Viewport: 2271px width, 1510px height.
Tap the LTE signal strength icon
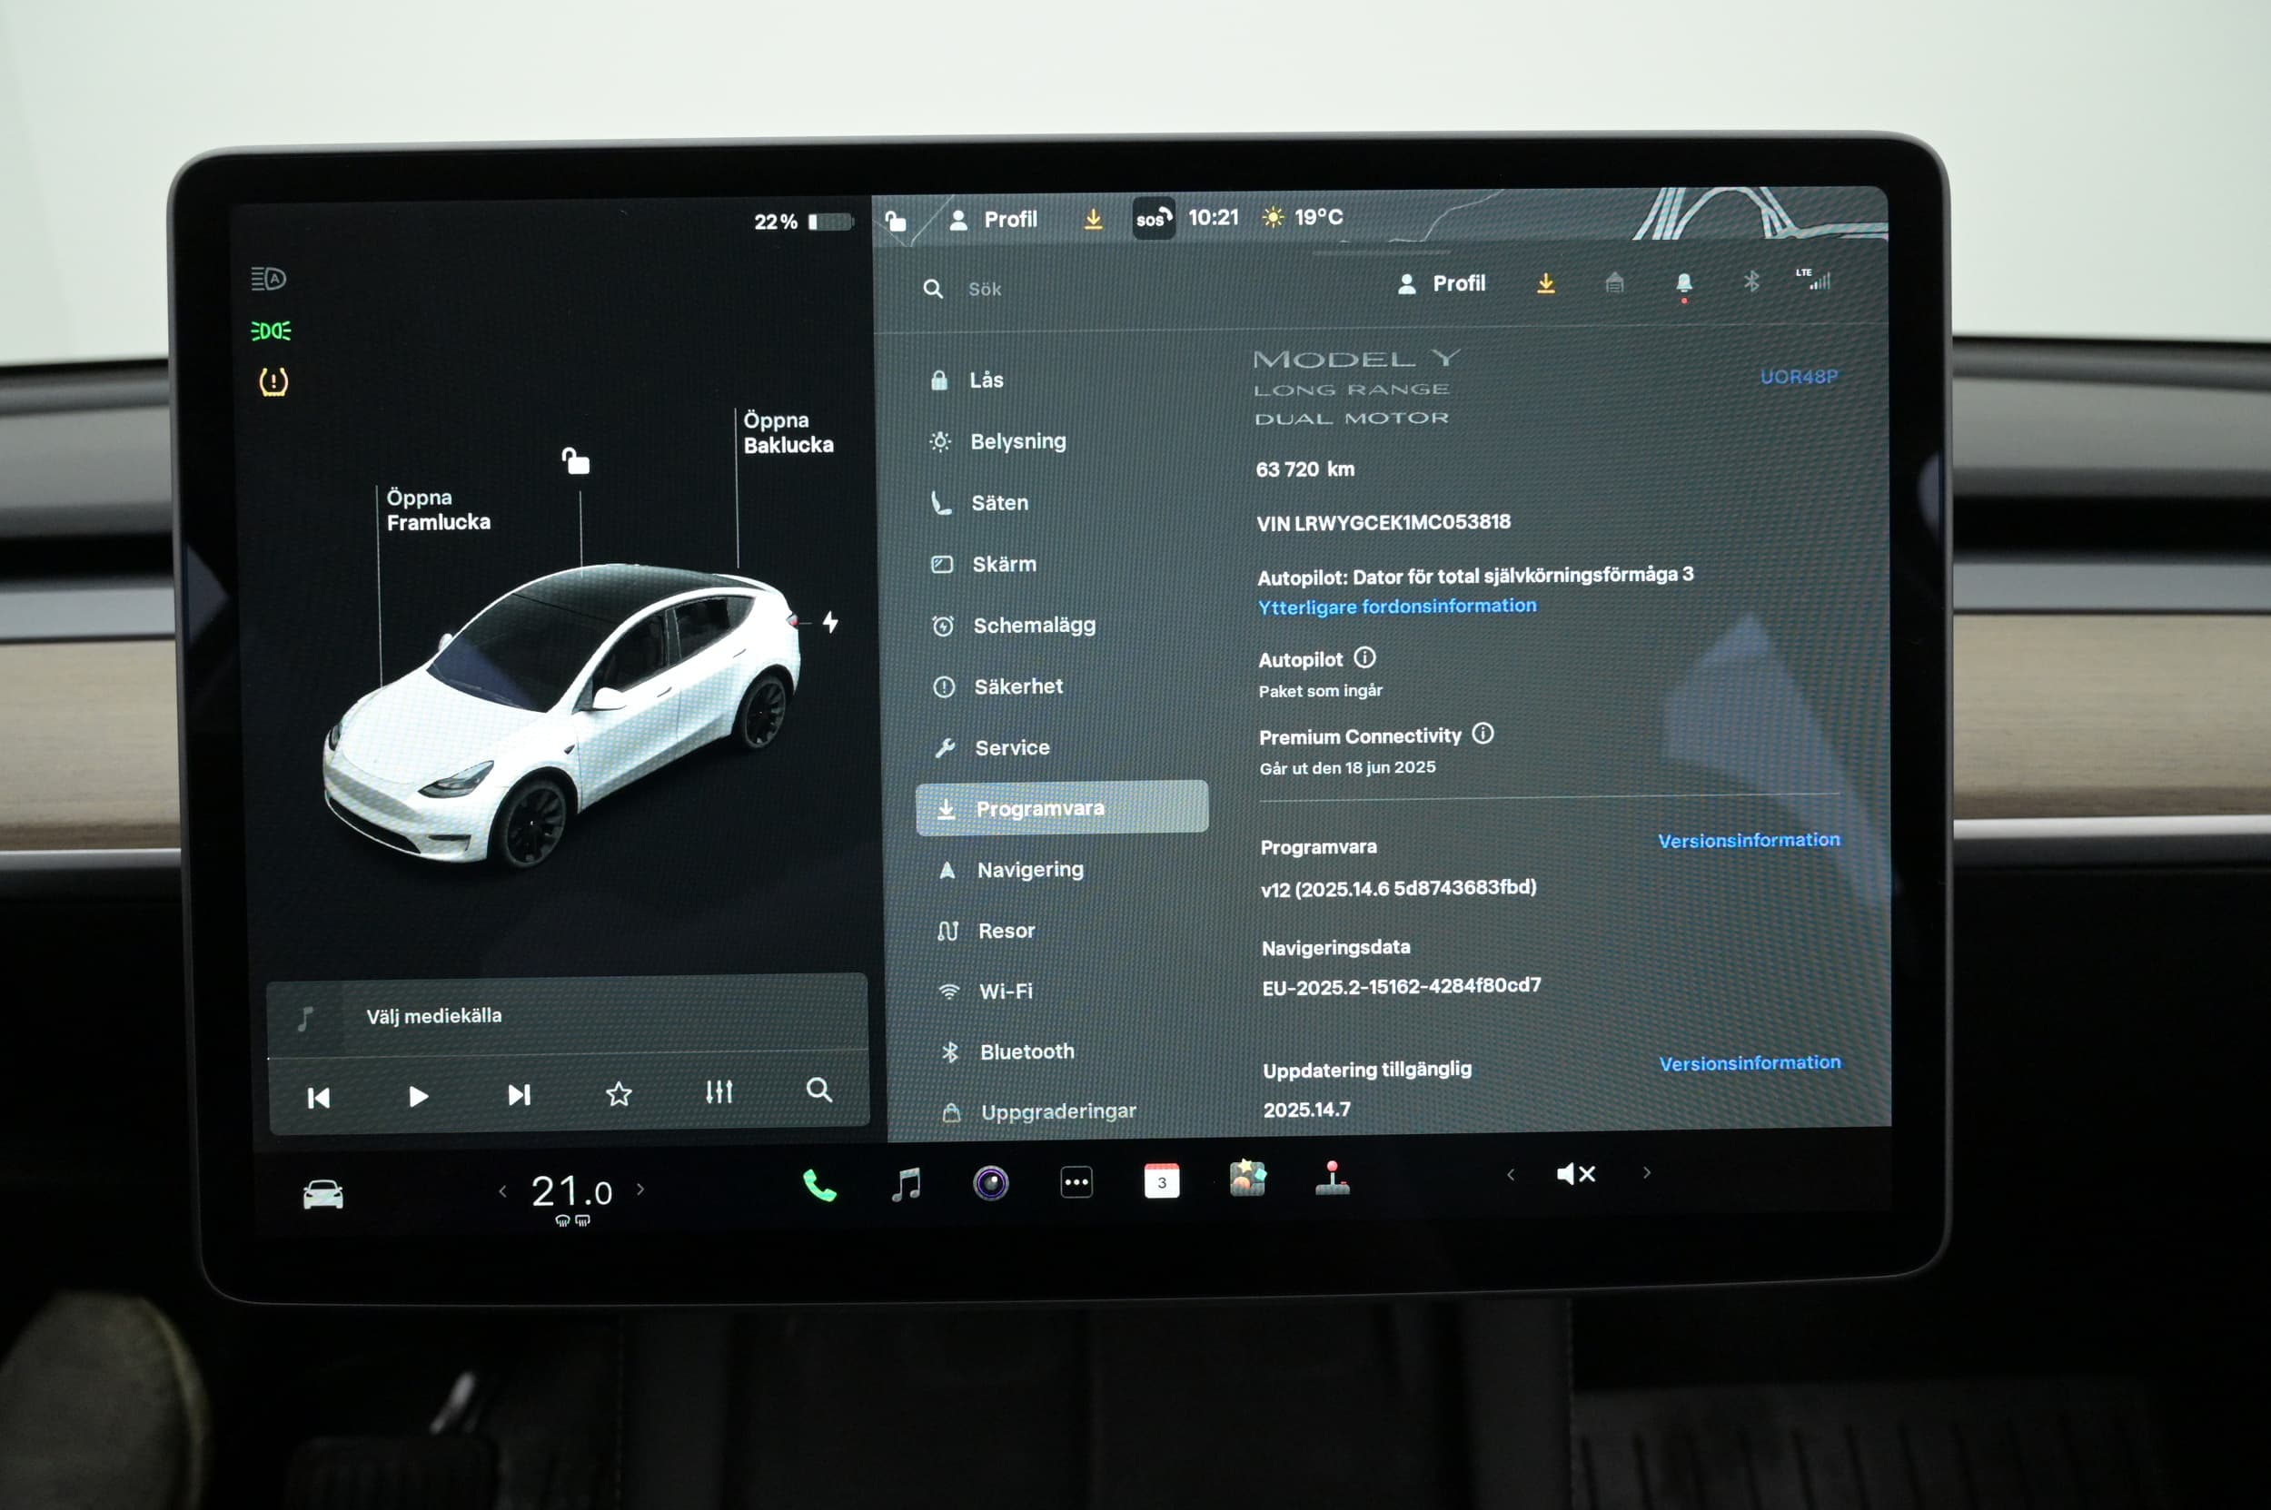pyautogui.click(x=1814, y=280)
